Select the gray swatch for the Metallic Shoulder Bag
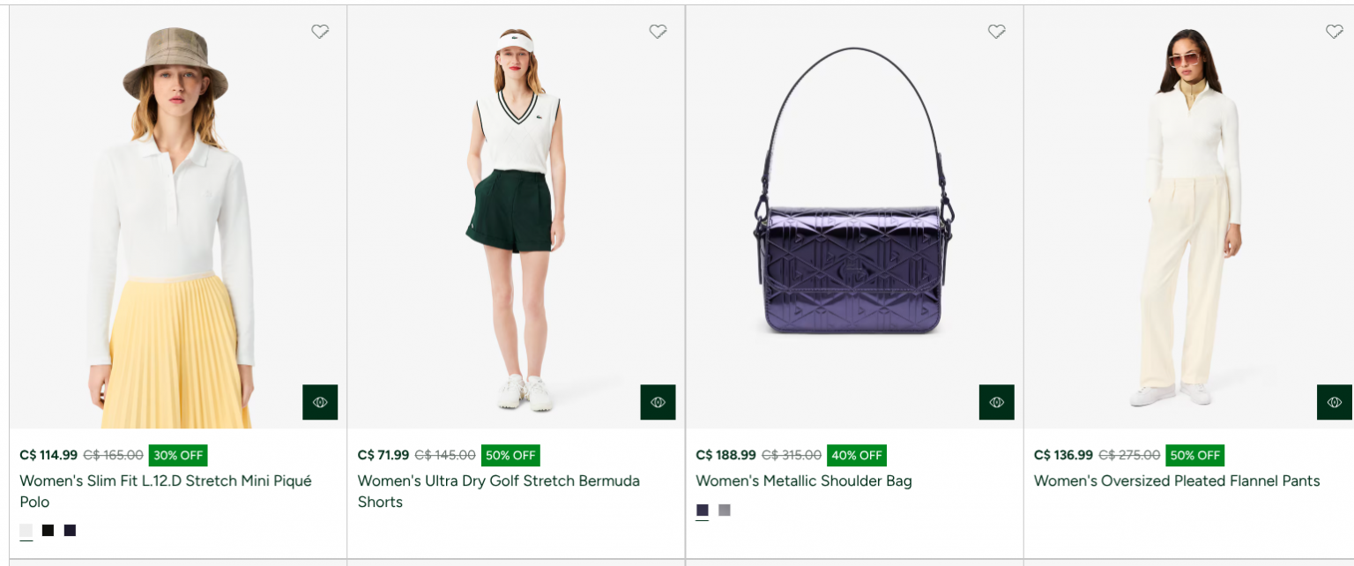This screenshot has height=566, width=1354. pyautogui.click(x=724, y=510)
